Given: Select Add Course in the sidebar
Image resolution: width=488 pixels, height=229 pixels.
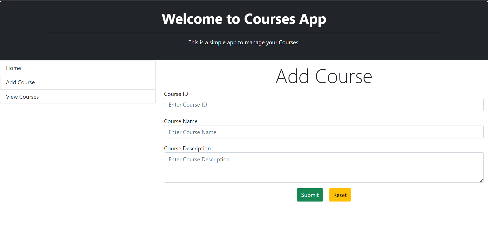Looking at the screenshot, I should click(x=78, y=82).
